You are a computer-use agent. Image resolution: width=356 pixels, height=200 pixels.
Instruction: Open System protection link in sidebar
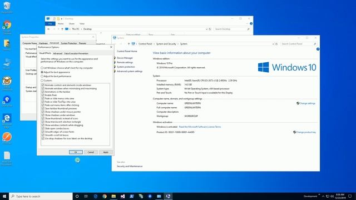pyautogui.click(x=126, y=67)
